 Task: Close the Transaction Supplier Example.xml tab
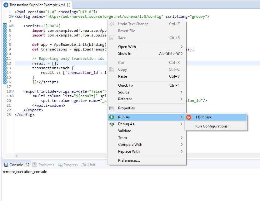tap(69, 5)
